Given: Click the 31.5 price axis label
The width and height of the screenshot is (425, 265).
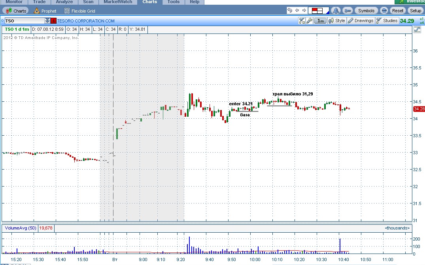Looking at the screenshot, I should coord(417,203).
